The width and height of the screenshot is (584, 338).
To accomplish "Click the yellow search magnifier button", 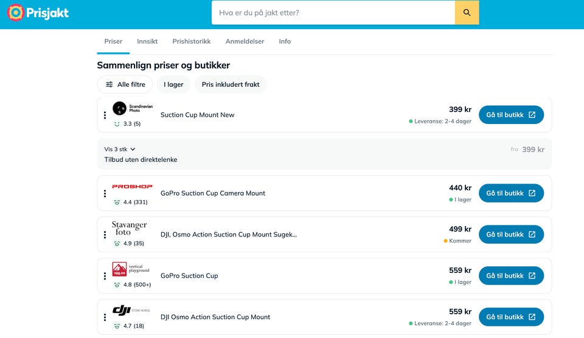I will [x=467, y=13].
